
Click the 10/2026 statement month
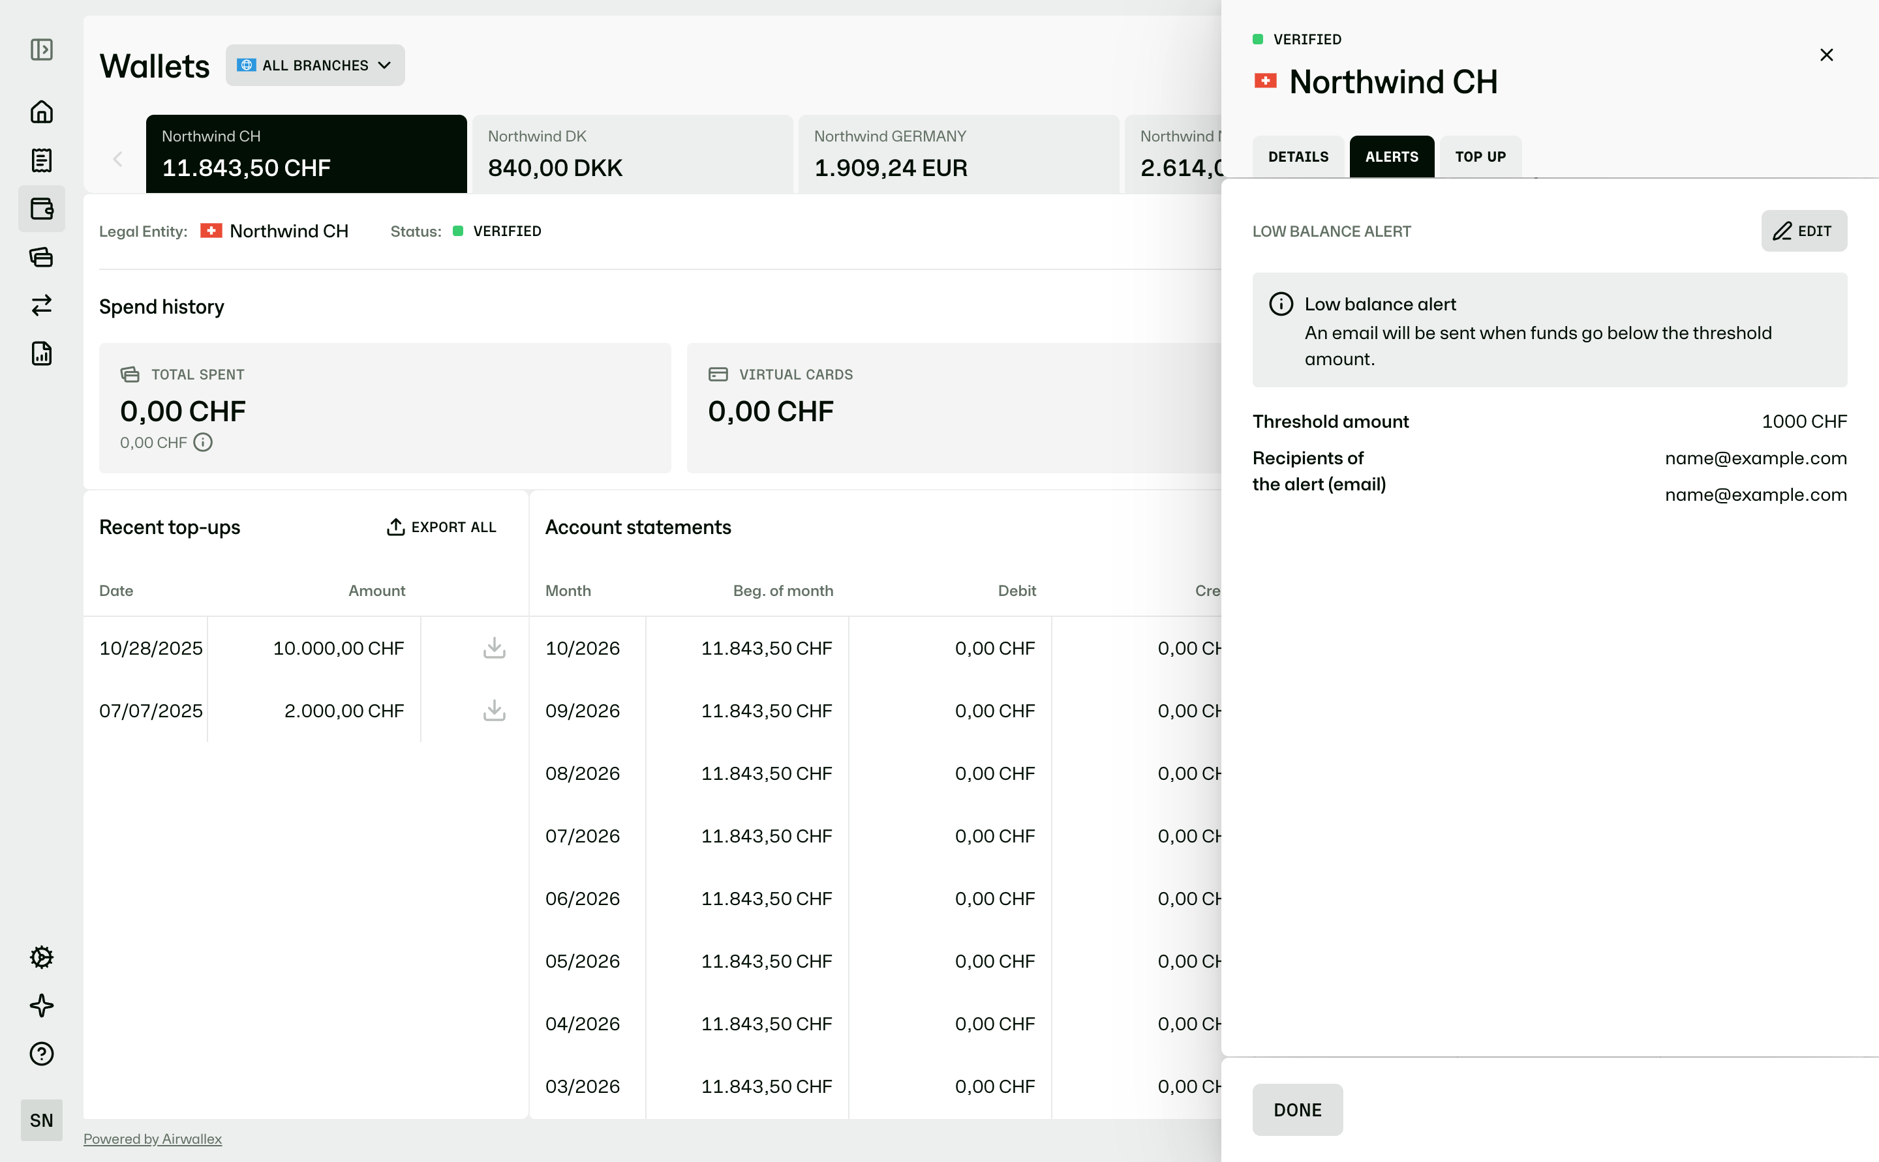pyautogui.click(x=583, y=648)
